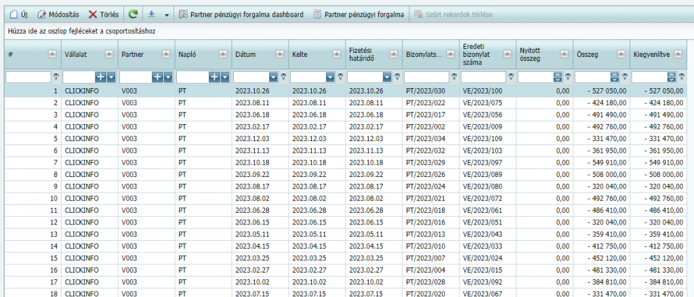Click the download export icon

click(x=152, y=14)
